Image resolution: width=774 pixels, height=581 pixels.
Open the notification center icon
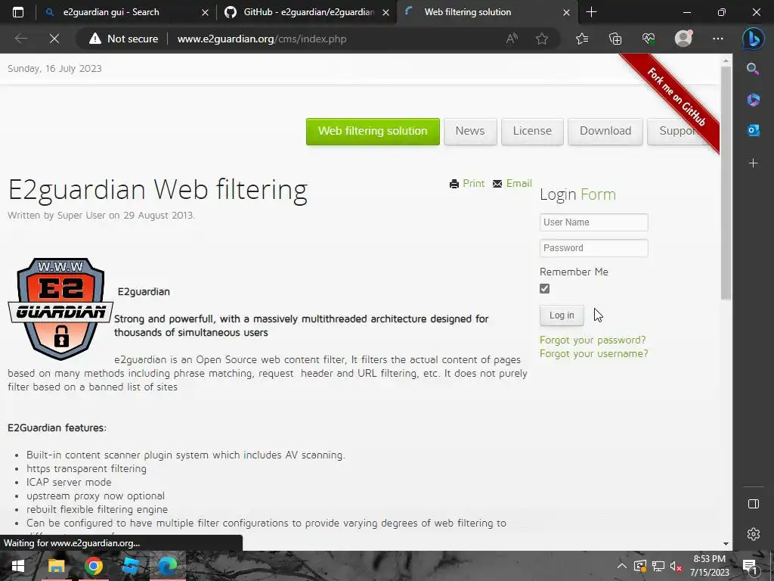(x=749, y=566)
